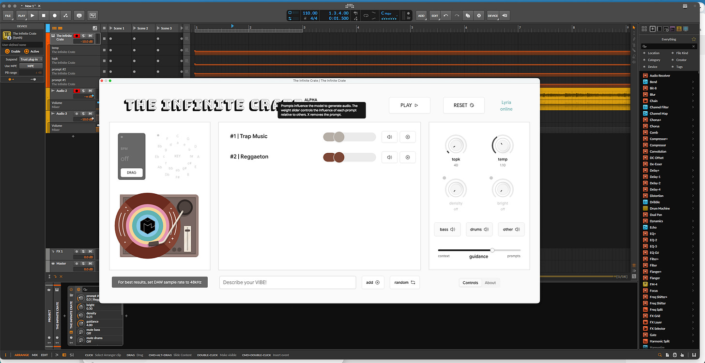
Task: Switch to the Controls tab
Action: (x=470, y=283)
